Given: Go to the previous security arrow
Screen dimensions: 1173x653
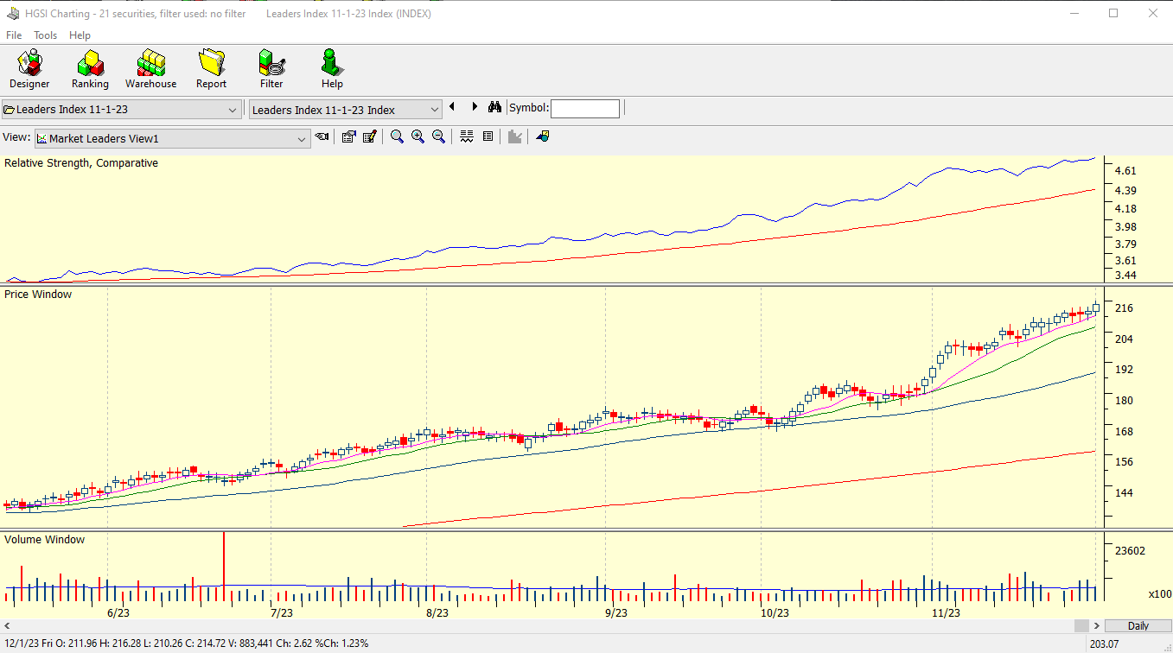Looking at the screenshot, I should click(452, 107).
